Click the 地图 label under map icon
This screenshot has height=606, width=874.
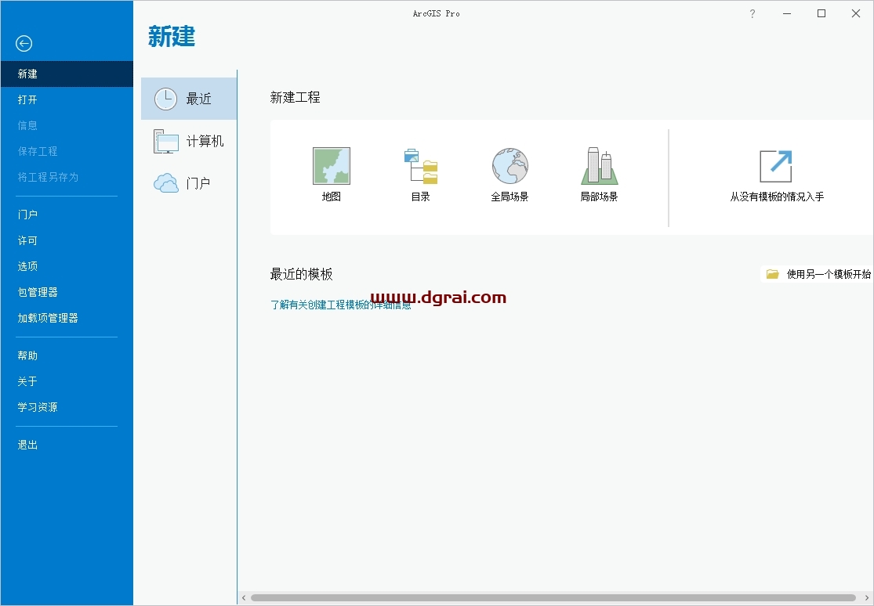(332, 197)
